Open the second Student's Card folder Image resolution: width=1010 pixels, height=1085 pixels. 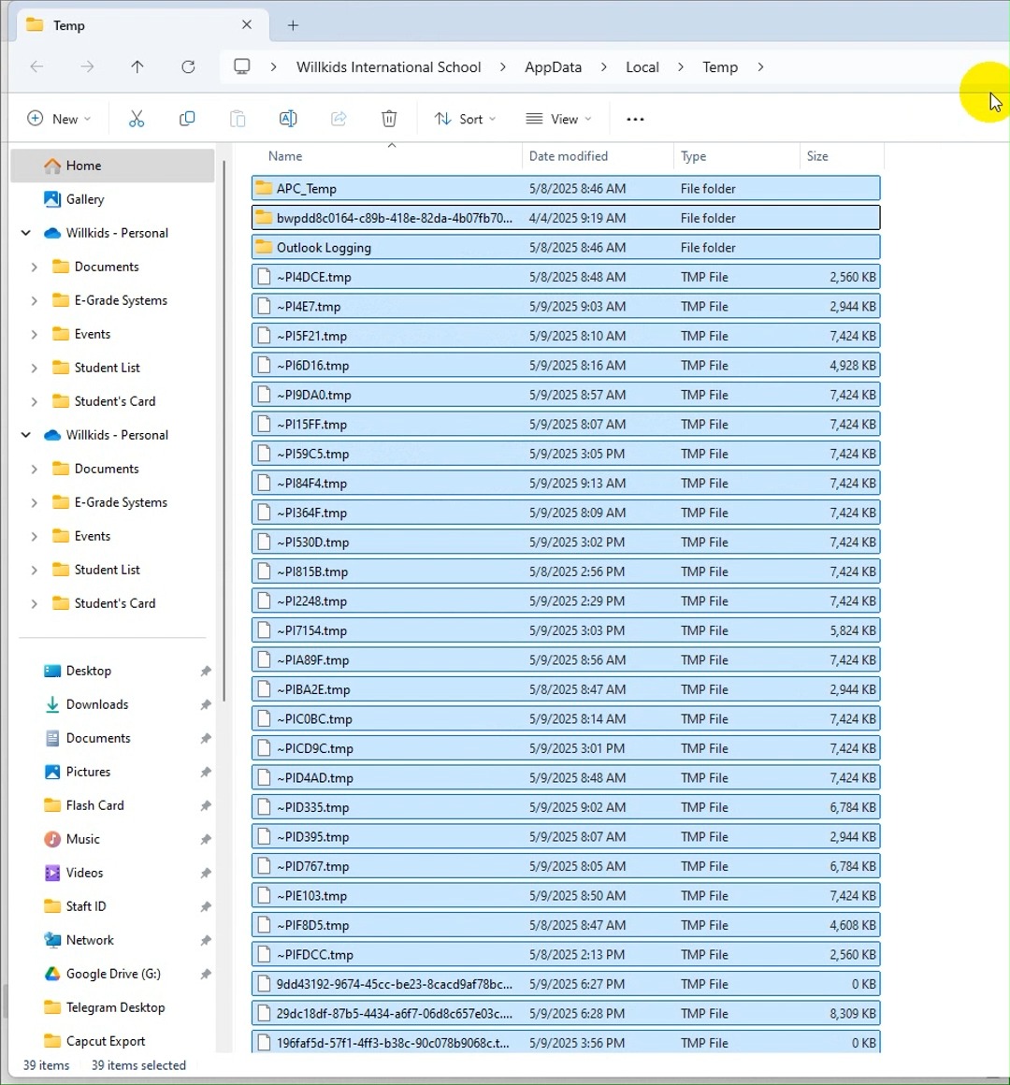coord(114,603)
